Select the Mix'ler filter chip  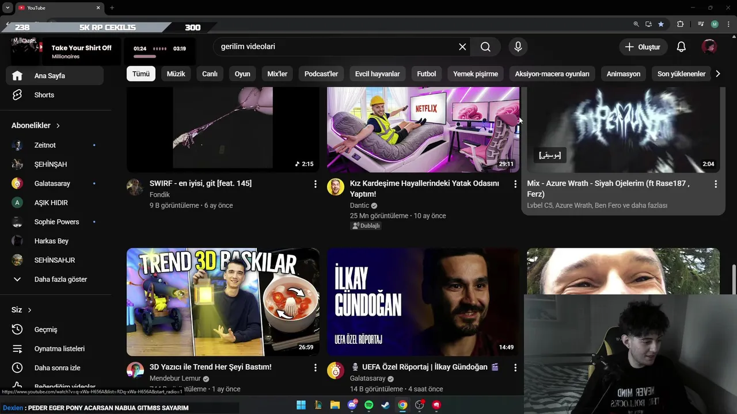(x=278, y=74)
